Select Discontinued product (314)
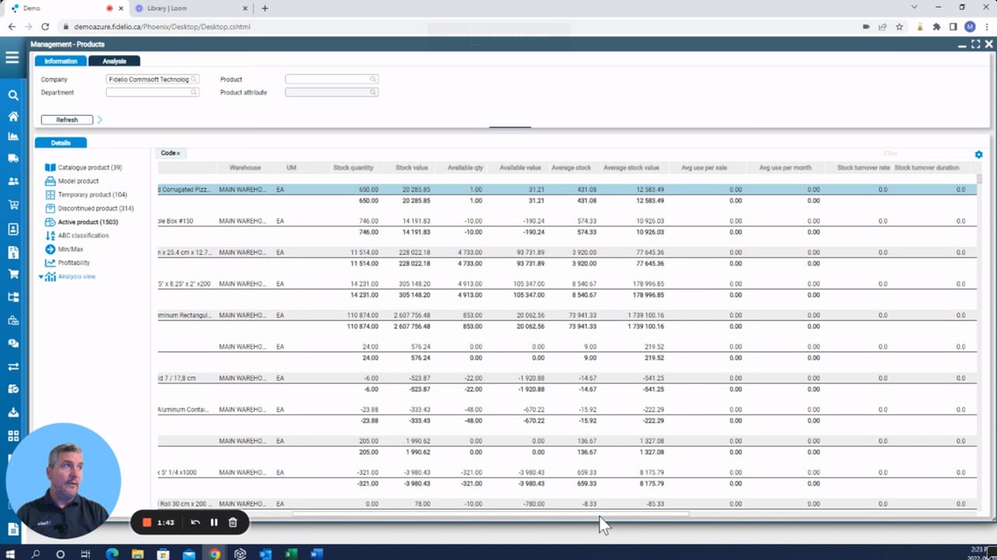Viewport: 997px width, 560px height. [x=96, y=208]
